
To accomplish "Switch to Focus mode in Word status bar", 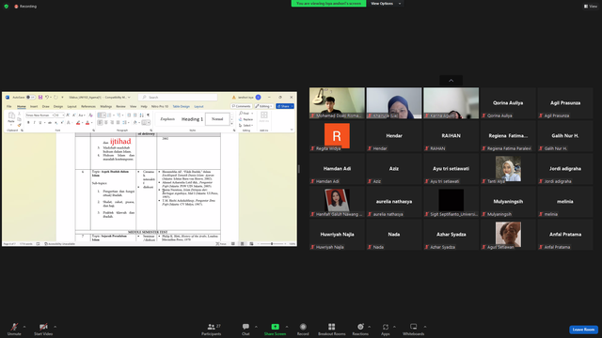I will tap(221, 244).
